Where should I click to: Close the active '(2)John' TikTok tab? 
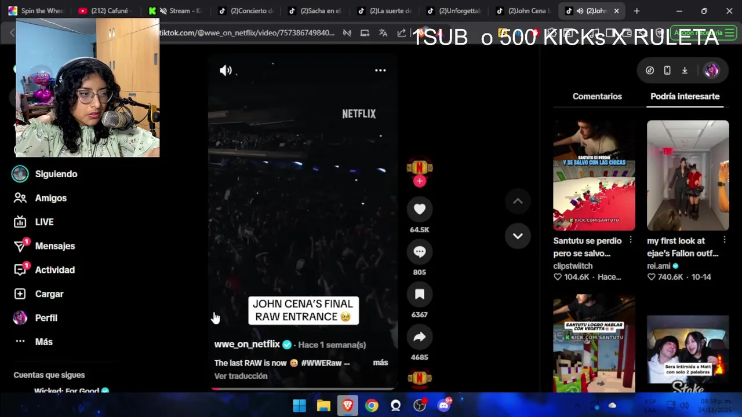[x=616, y=10]
